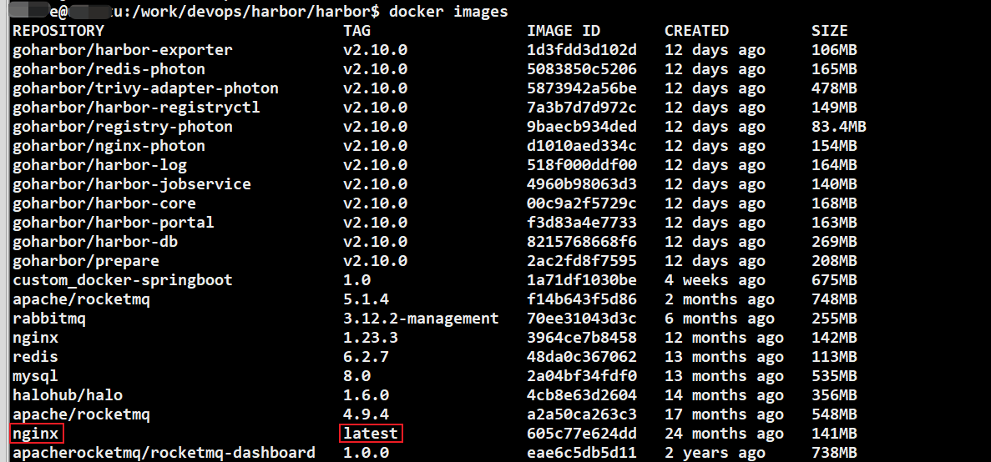The height and width of the screenshot is (462, 991).
Task: Select the mysql repository text
Action: (x=35, y=377)
